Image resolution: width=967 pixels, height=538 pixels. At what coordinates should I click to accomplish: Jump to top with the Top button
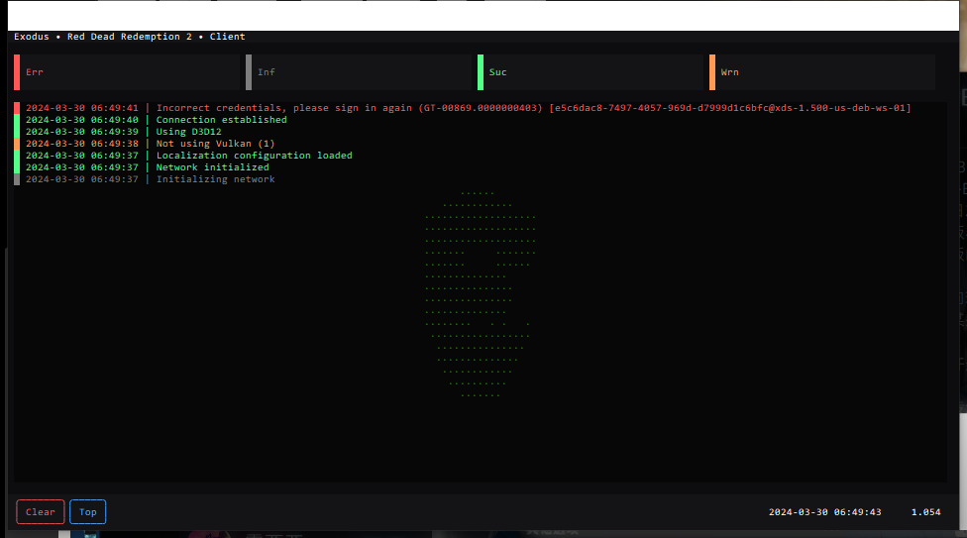[x=87, y=512]
